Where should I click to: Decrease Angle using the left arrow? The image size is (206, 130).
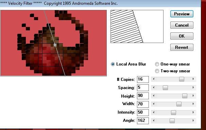point(154,120)
